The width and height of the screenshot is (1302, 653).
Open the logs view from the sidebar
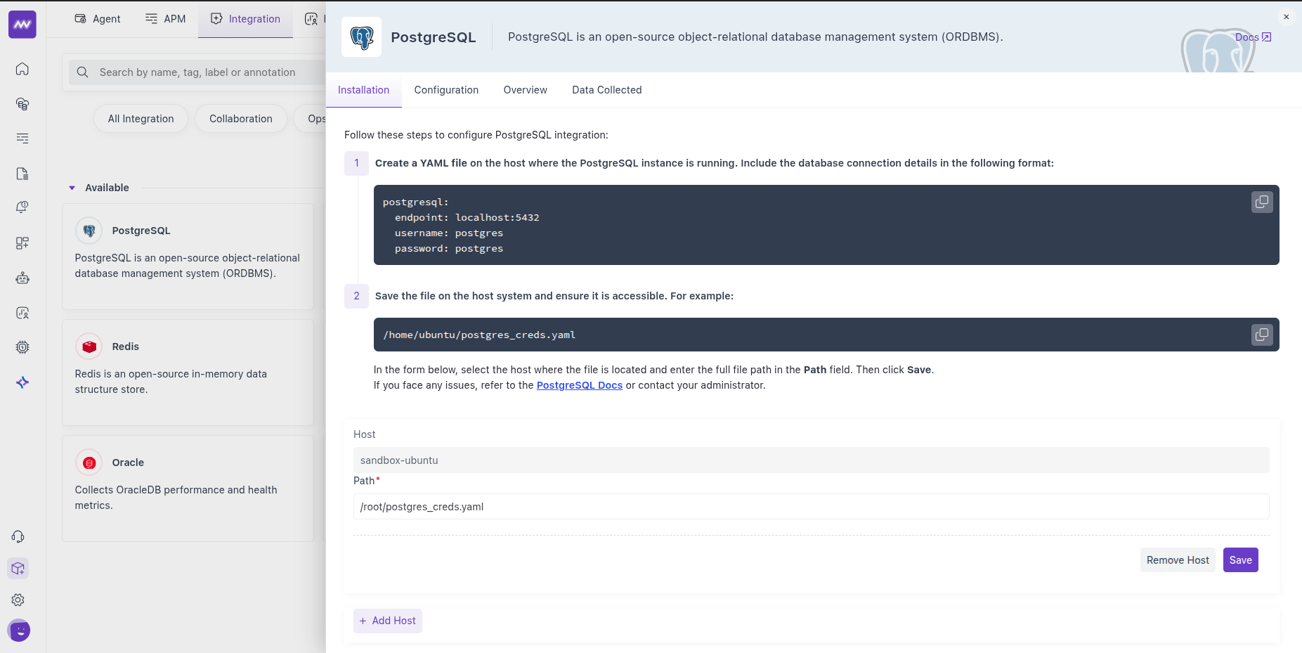click(x=22, y=138)
